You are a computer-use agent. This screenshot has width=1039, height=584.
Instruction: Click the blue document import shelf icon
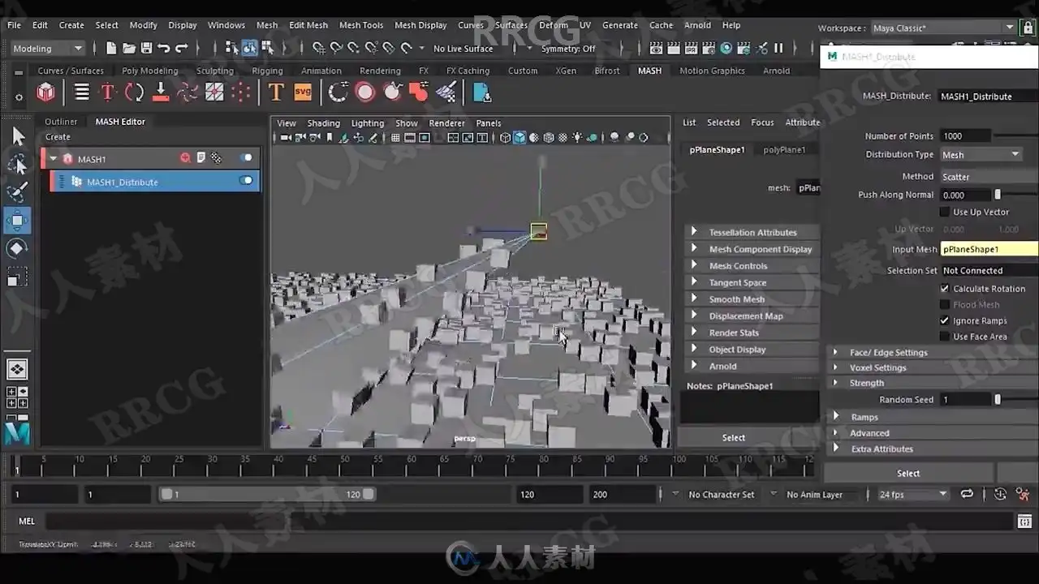[x=482, y=92]
